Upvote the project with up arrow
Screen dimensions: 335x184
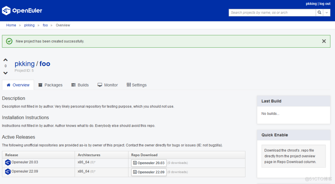(x=6, y=60)
